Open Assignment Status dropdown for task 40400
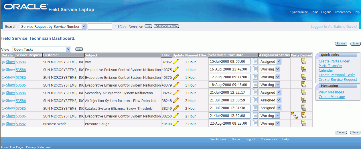This screenshot has height=149, width=361. [269, 123]
